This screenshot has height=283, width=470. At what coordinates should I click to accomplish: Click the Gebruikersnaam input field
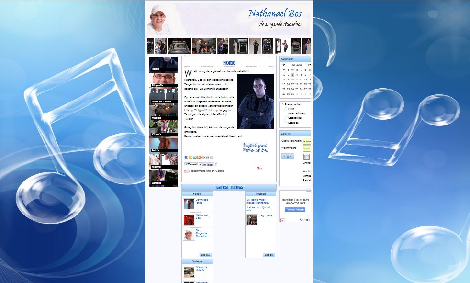(307, 141)
